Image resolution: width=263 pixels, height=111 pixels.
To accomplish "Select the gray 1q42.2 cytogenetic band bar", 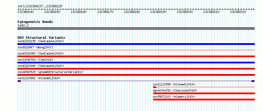I will click(136, 28).
